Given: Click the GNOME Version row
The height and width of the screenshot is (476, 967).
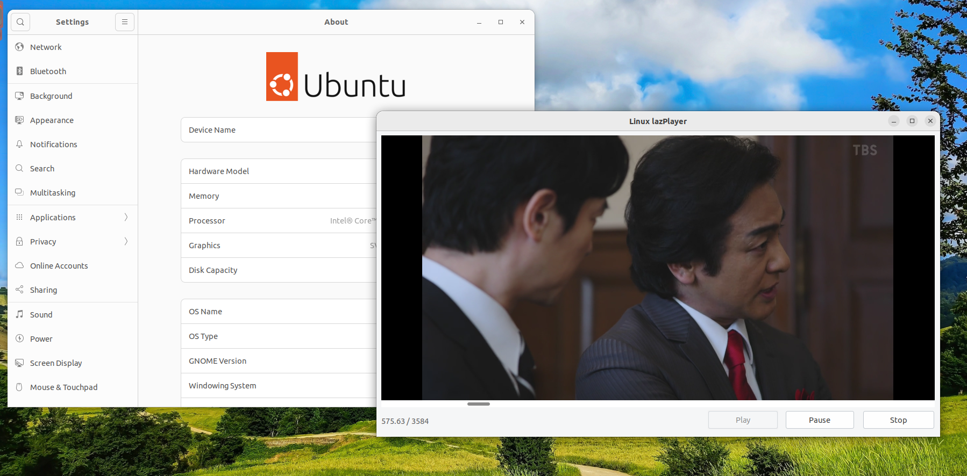Looking at the screenshot, I should (279, 361).
